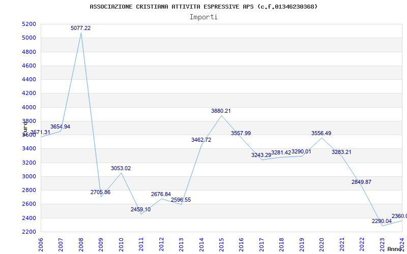
Task: Click the 2015 x-axis year label
Action: pos(221,244)
